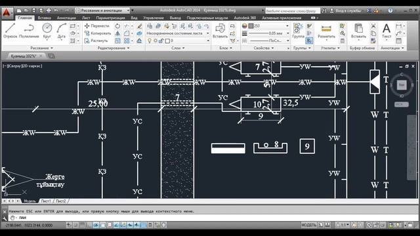Open the Несохраненное состояние листа dropdown
Viewport: 420px width, 236px height.
pyautogui.click(x=178, y=33)
